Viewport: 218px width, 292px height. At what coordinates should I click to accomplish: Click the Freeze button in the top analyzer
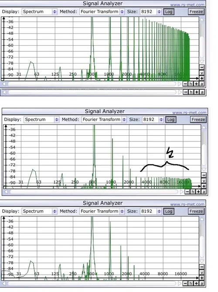[196, 12]
